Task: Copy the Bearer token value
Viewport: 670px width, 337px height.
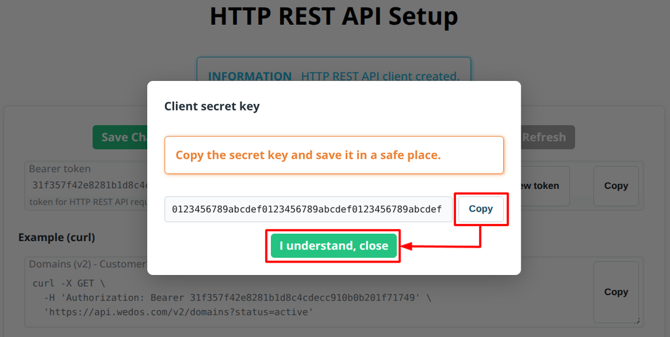Action: click(616, 185)
